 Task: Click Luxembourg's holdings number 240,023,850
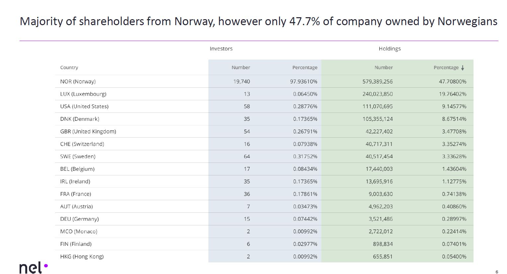tap(377, 94)
